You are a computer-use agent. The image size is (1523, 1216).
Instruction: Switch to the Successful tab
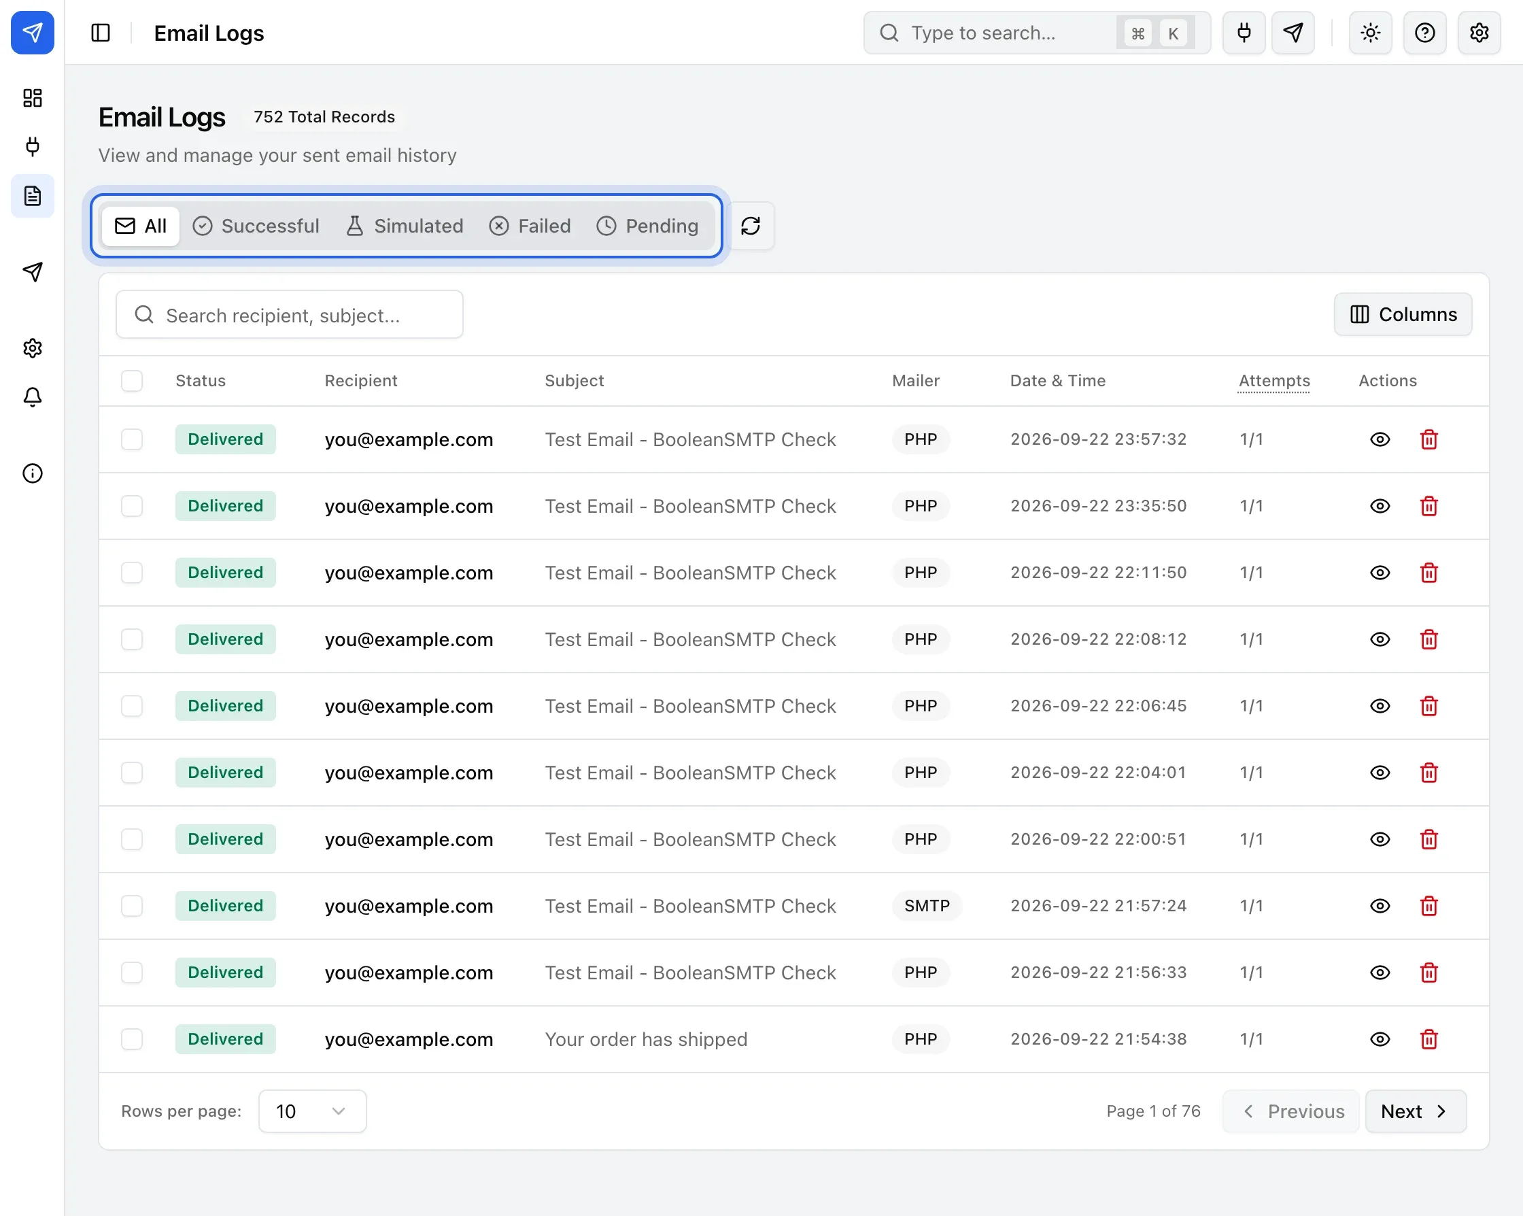[x=256, y=226]
